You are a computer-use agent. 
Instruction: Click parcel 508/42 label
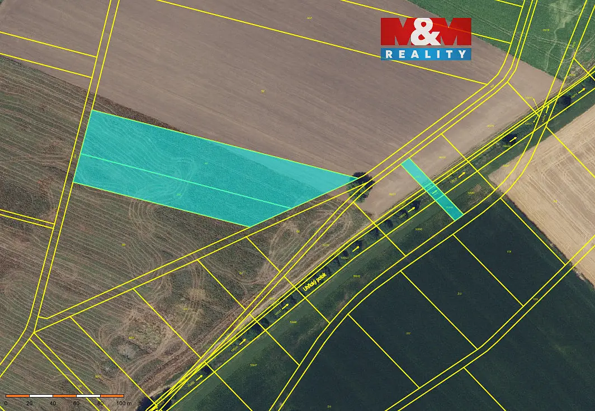point(356,276)
